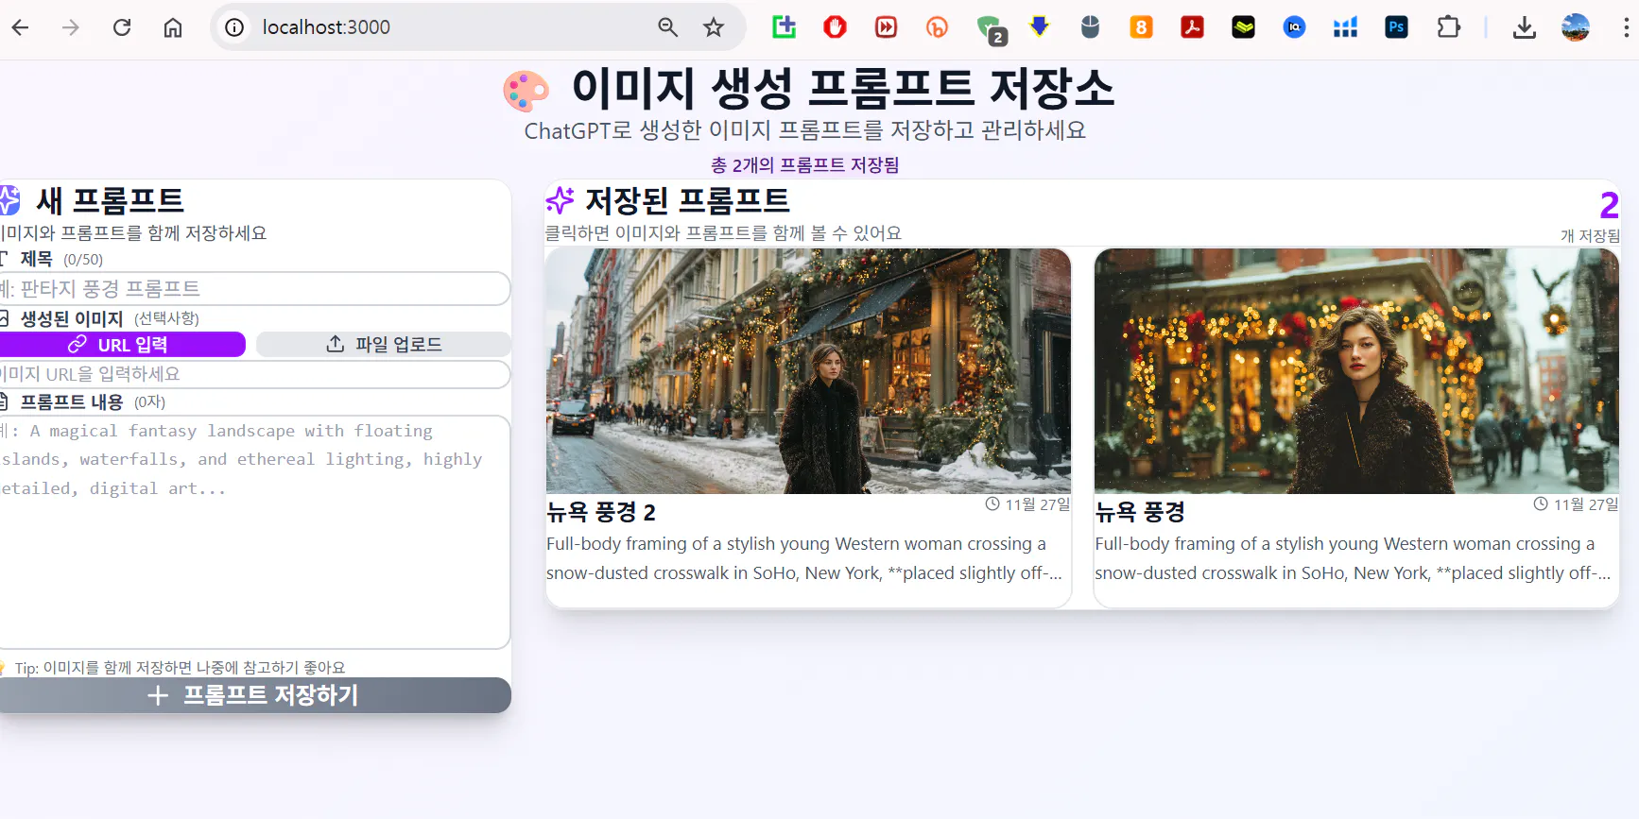Open the orange circular extension icon
Screen dimensions: 1639x819
pyautogui.click(x=937, y=27)
